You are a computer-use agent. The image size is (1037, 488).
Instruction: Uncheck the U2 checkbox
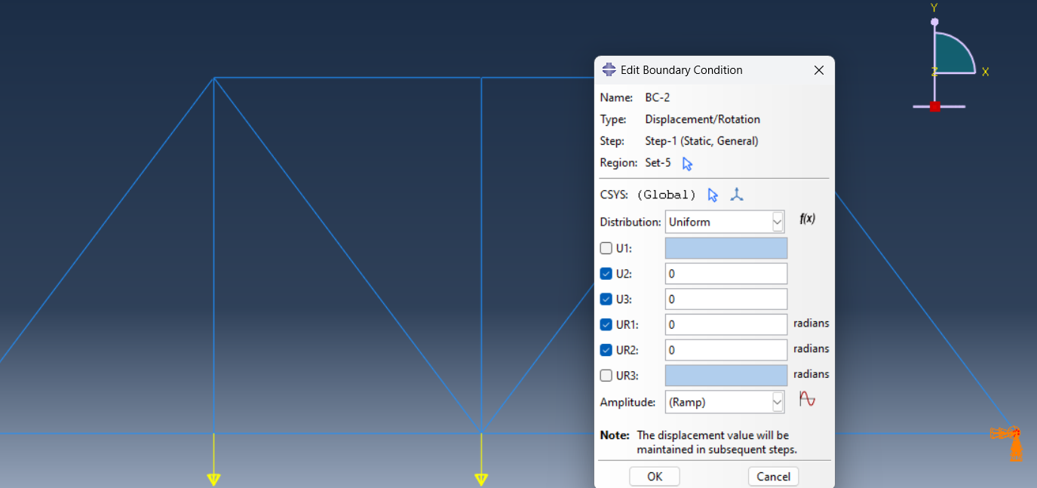tap(606, 274)
